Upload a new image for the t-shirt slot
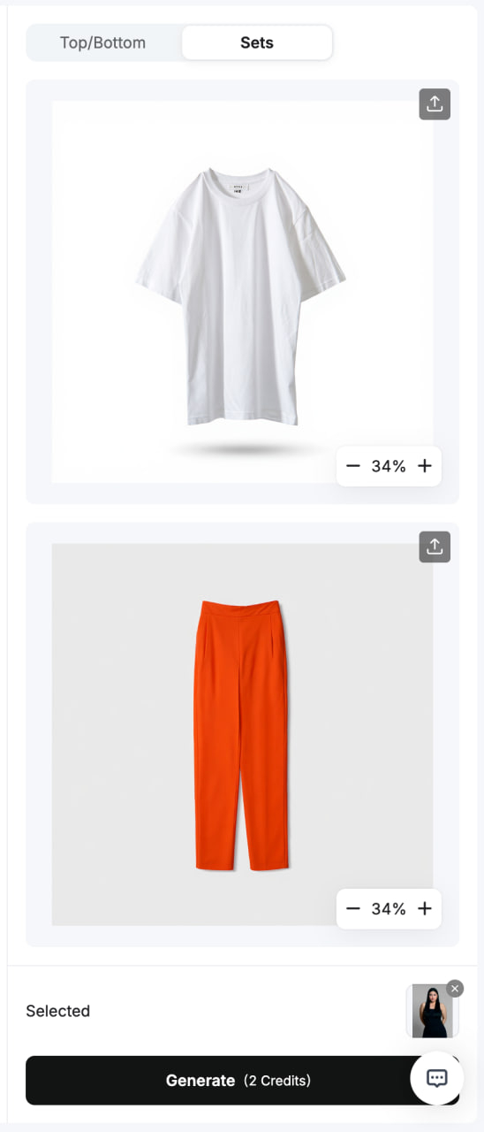This screenshot has width=484, height=1132. tap(435, 104)
